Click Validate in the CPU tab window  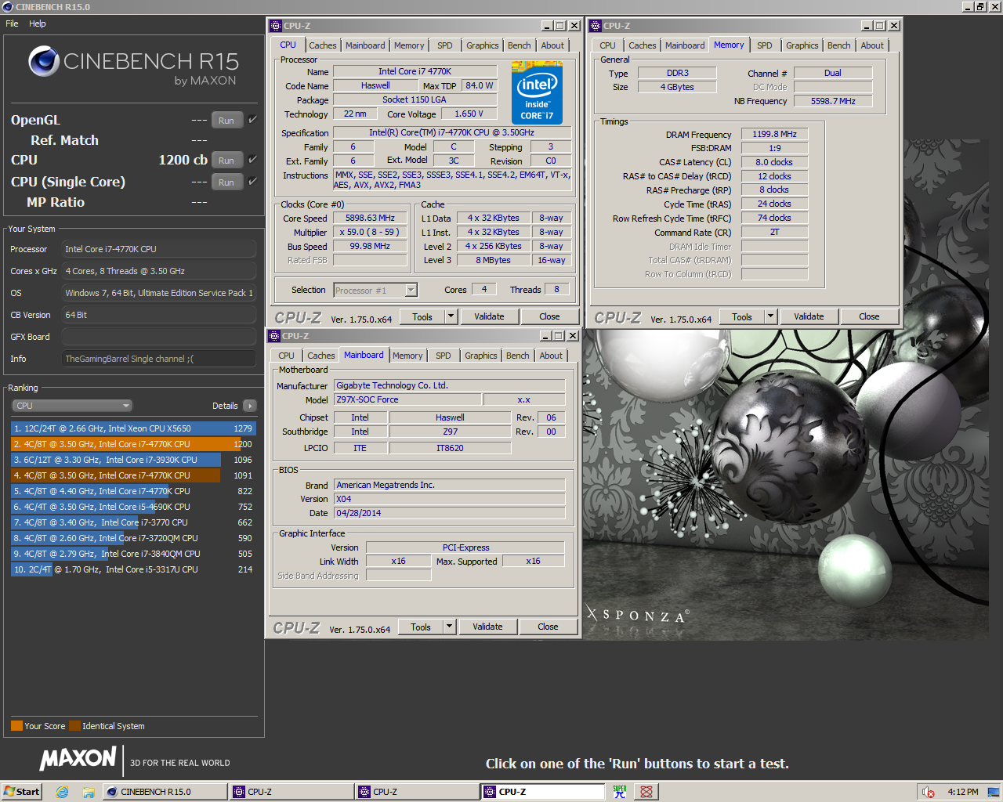pos(489,316)
